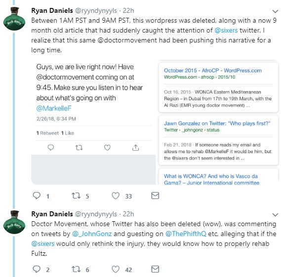Retweet the second tweet with 6 retweets
This screenshot has height=277, width=293.
point(76,269)
